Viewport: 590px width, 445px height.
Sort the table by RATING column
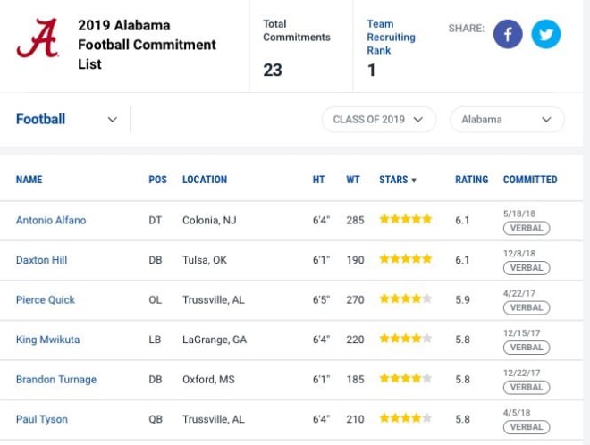(x=471, y=180)
